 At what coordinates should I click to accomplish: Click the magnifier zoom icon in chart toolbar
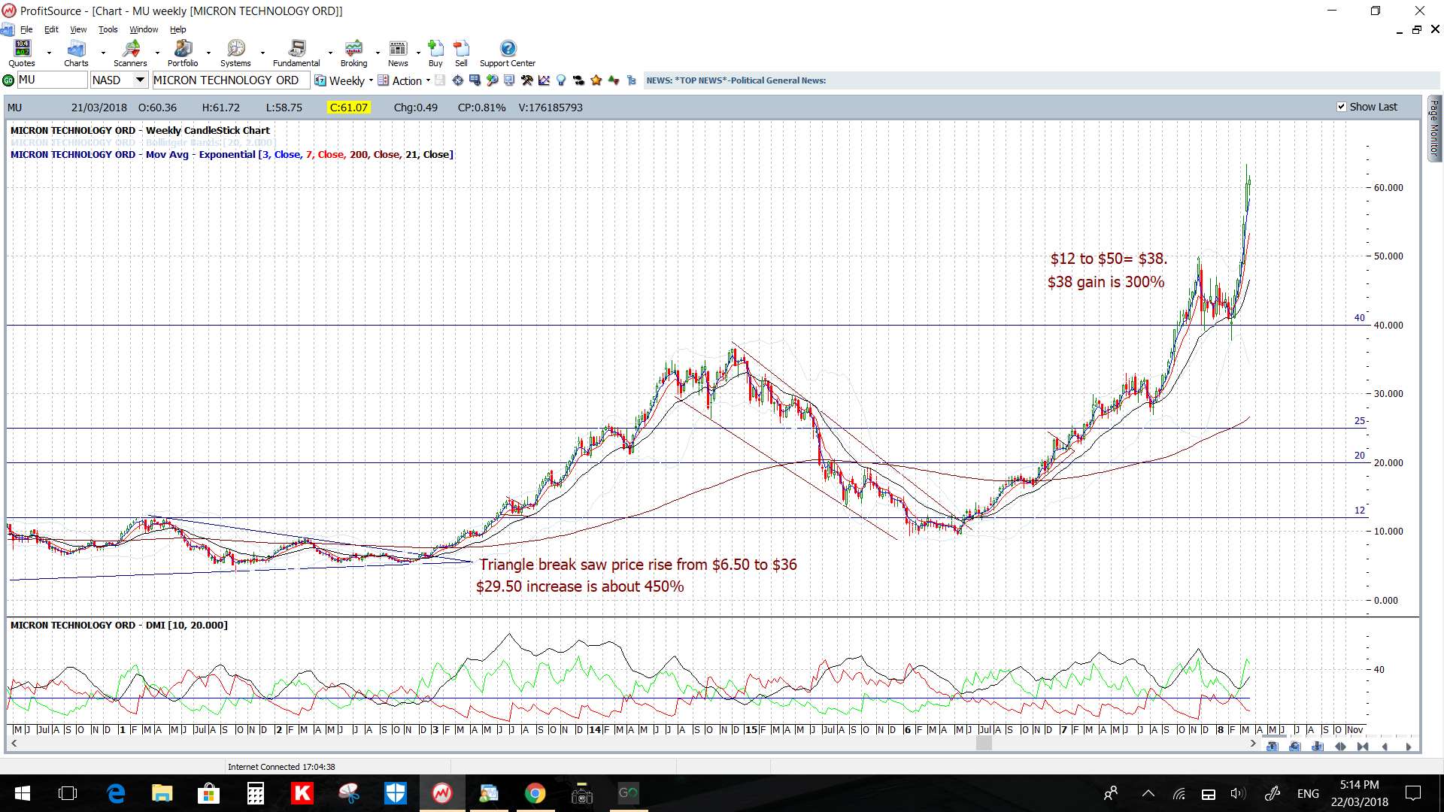(492, 80)
